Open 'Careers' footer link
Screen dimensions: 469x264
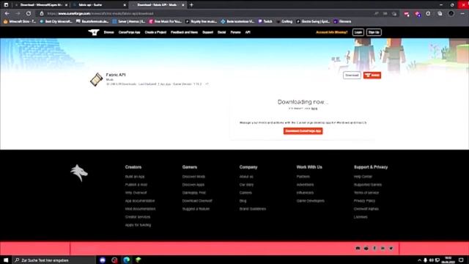pyautogui.click(x=245, y=193)
